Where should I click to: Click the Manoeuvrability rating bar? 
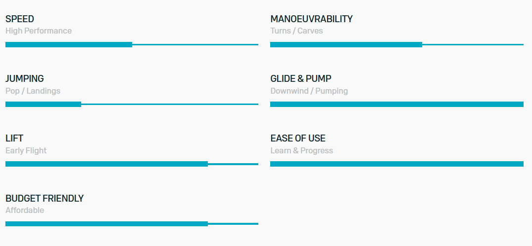(x=396, y=44)
